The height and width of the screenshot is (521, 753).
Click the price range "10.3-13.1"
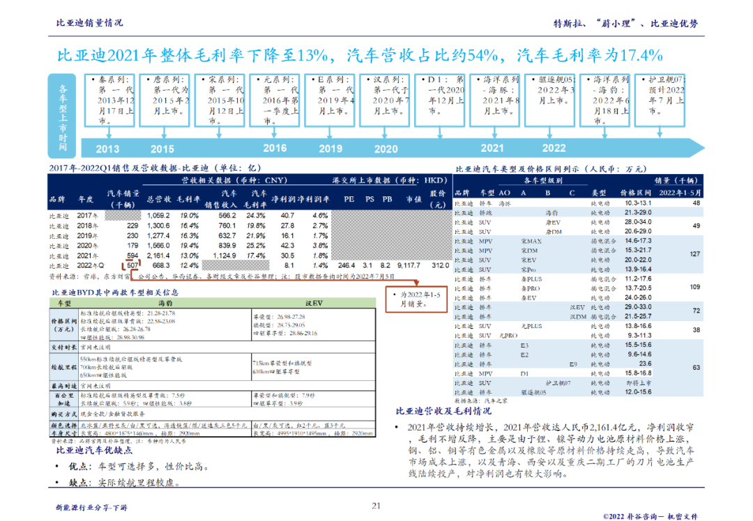click(638, 203)
